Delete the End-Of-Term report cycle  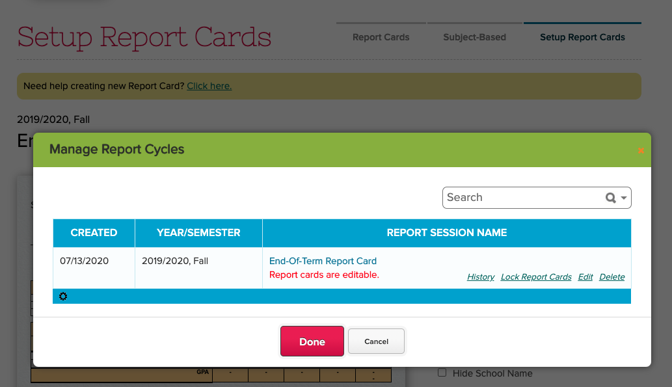[x=612, y=277]
